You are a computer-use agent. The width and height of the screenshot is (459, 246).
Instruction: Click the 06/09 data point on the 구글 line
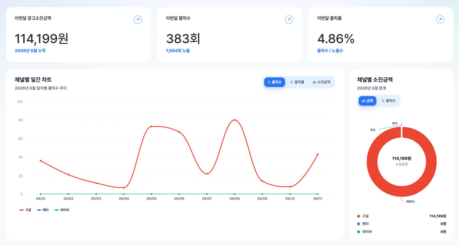point(262,181)
